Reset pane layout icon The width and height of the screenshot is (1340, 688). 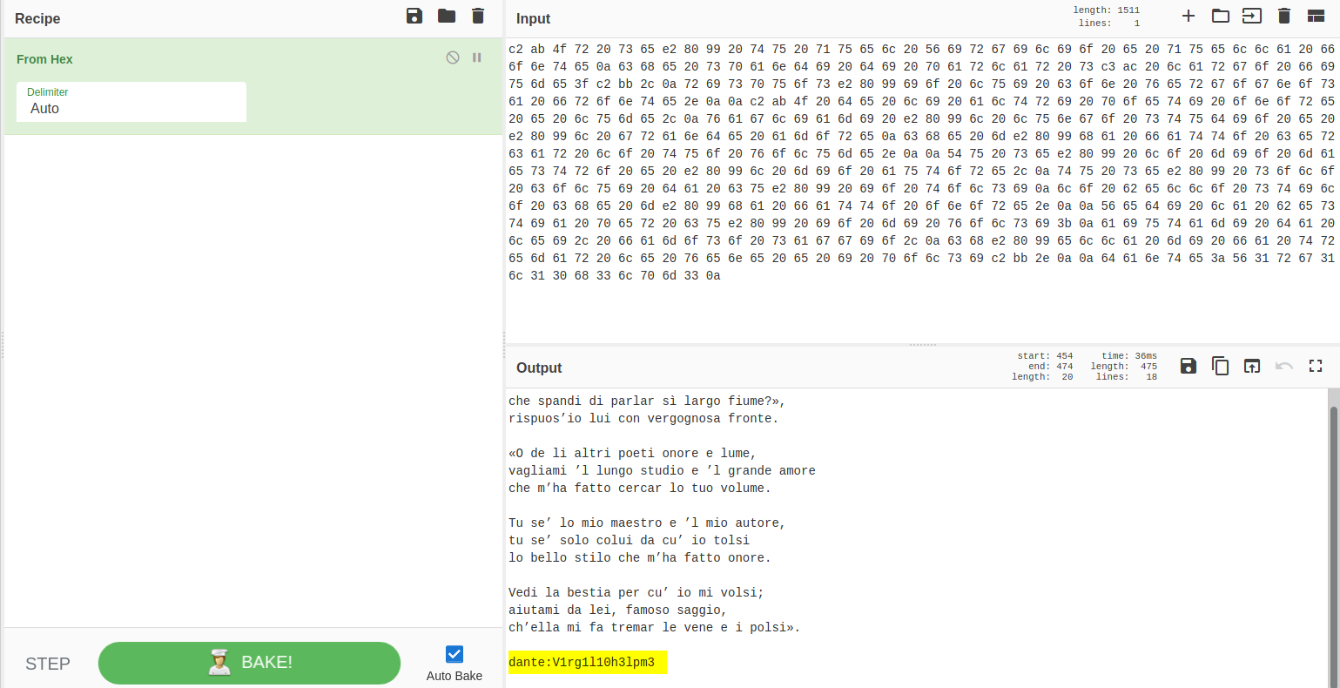[1316, 16]
